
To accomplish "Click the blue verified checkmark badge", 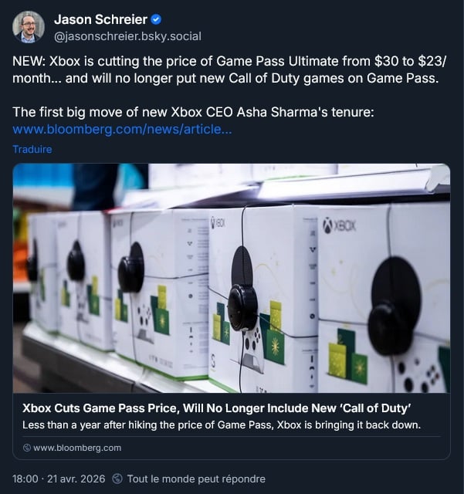I will (x=154, y=19).
